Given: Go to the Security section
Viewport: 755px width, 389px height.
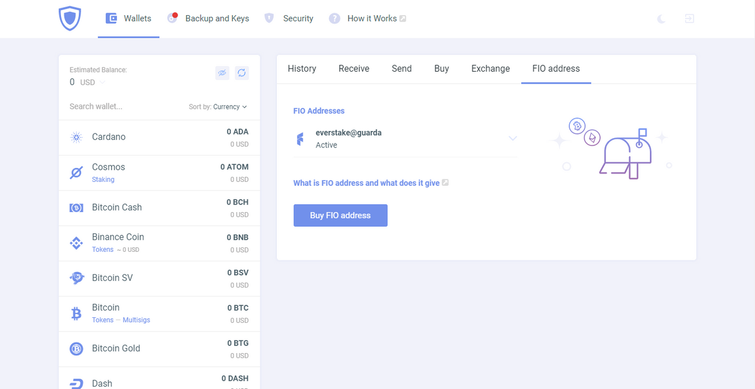Looking at the screenshot, I should coord(289,18).
